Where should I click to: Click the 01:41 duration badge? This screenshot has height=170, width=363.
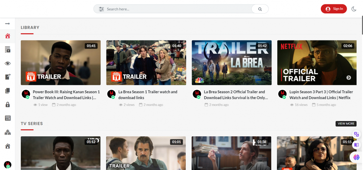click(91, 46)
